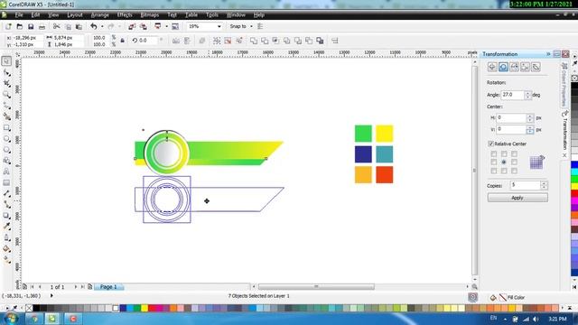Click the Save disk icon

[31, 26]
